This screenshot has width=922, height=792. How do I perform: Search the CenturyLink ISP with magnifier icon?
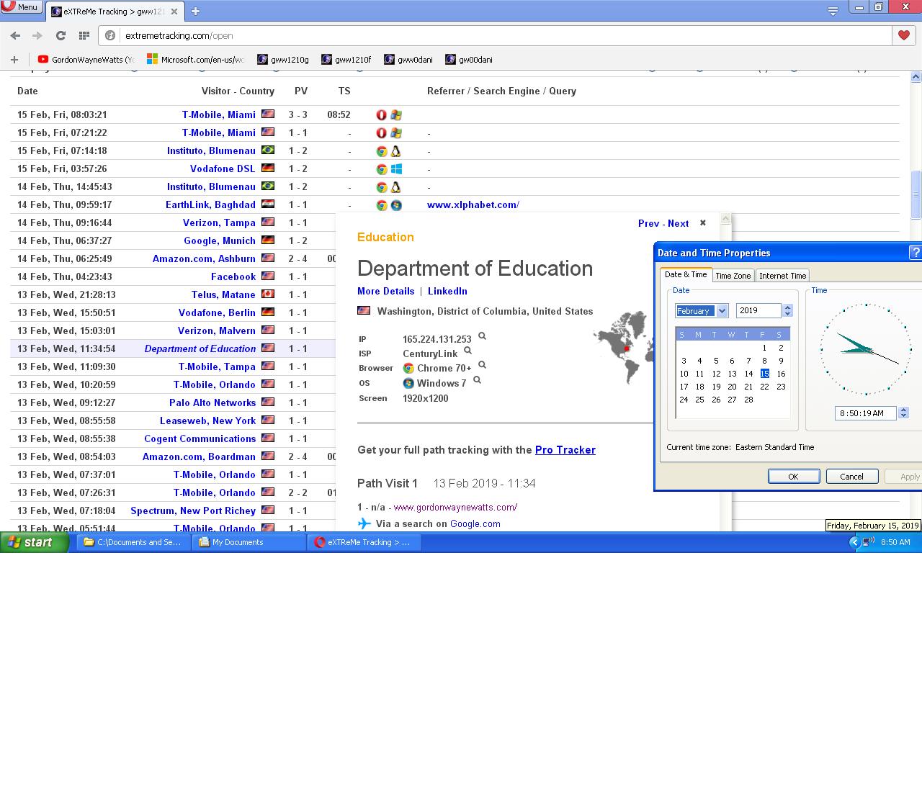[467, 351]
